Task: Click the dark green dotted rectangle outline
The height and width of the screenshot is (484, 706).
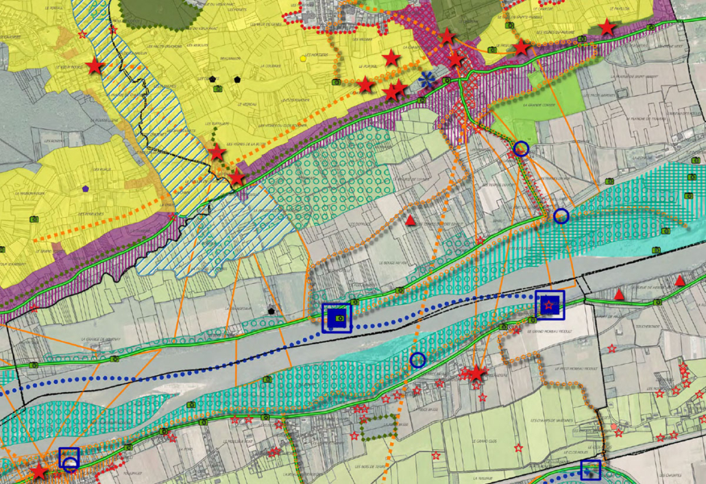Action: point(379,426)
